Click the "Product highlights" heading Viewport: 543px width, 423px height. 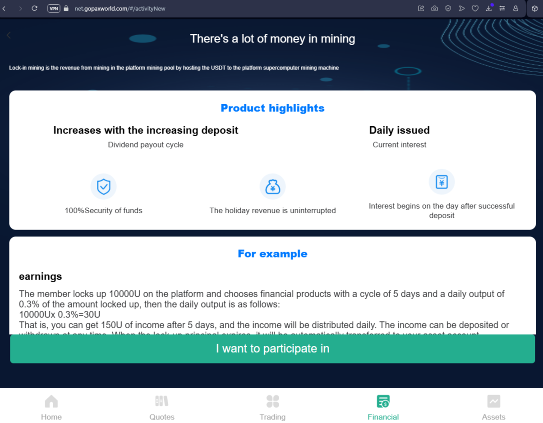click(272, 108)
